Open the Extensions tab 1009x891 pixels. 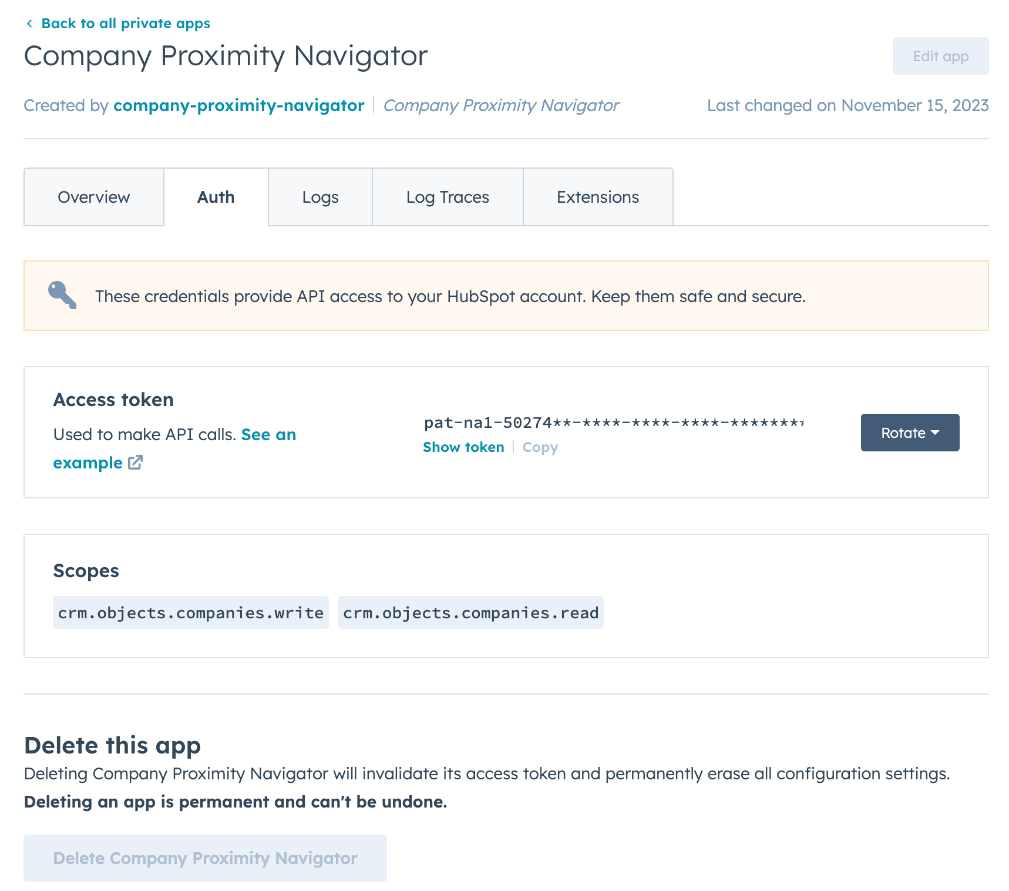598,197
